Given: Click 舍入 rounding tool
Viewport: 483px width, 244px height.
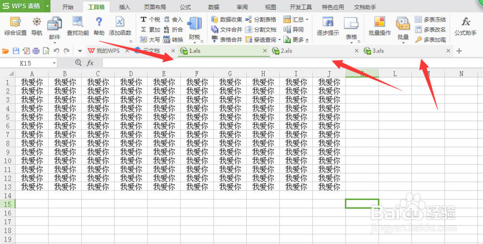Looking at the screenshot, I should pos(173,19).
